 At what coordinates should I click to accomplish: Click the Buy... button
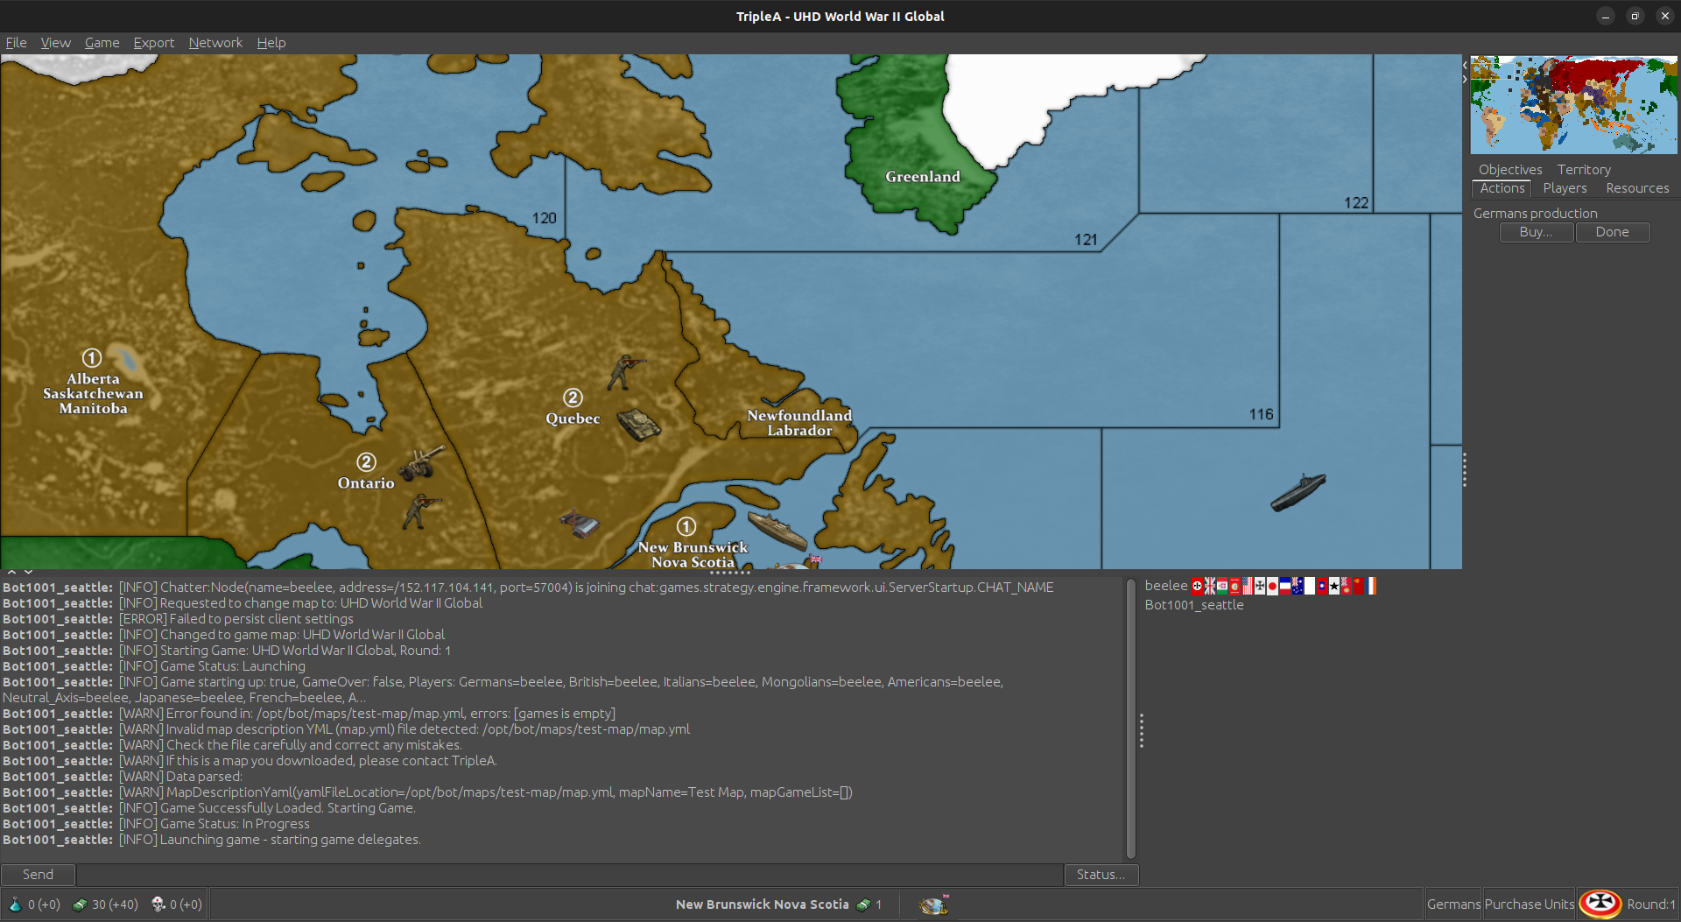pos(1537,232)
